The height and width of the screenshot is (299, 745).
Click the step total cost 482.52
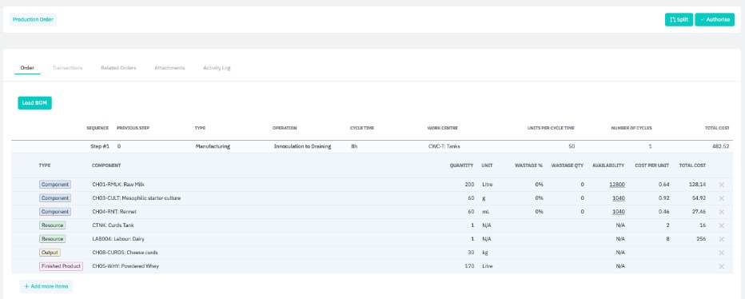(720, 146)
